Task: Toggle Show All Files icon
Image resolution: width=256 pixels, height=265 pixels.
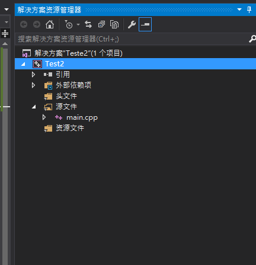Action: click(x=114, y=24)
